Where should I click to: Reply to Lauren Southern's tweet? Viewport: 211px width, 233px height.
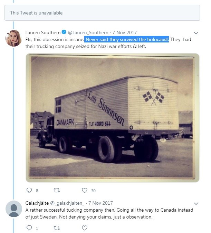(29, 190)
